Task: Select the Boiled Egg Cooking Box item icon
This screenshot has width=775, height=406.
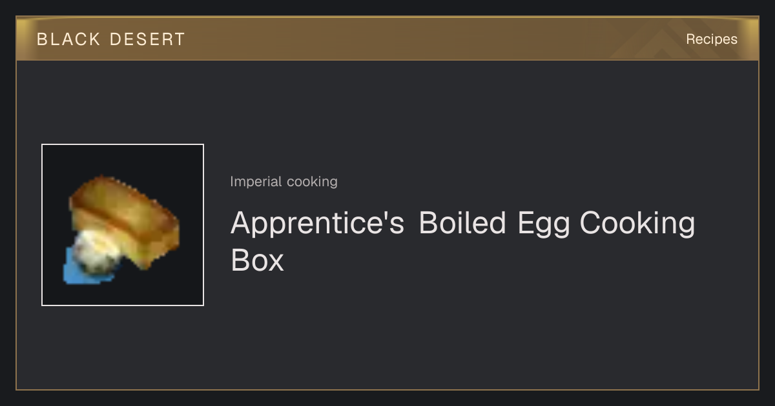Action: (123, 225)
